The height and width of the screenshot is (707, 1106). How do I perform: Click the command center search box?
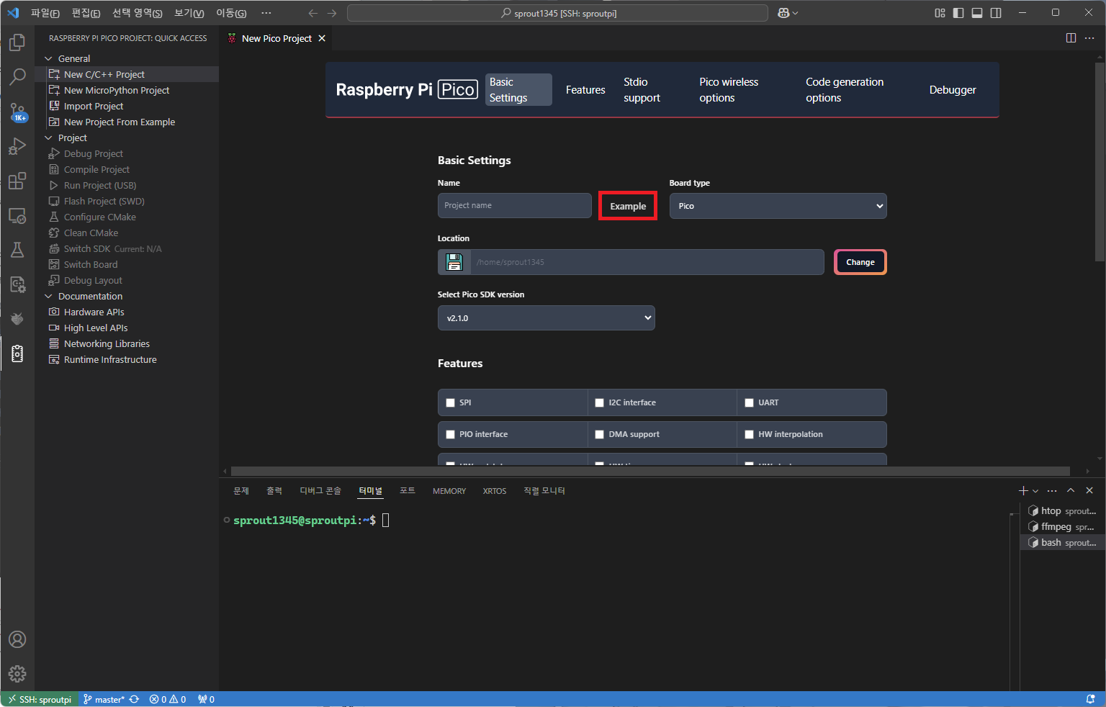557,13
